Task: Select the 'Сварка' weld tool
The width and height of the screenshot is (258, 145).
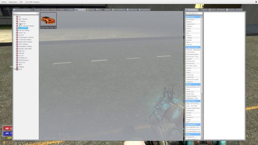Action: pyautogui.click(x=193, y=35)
